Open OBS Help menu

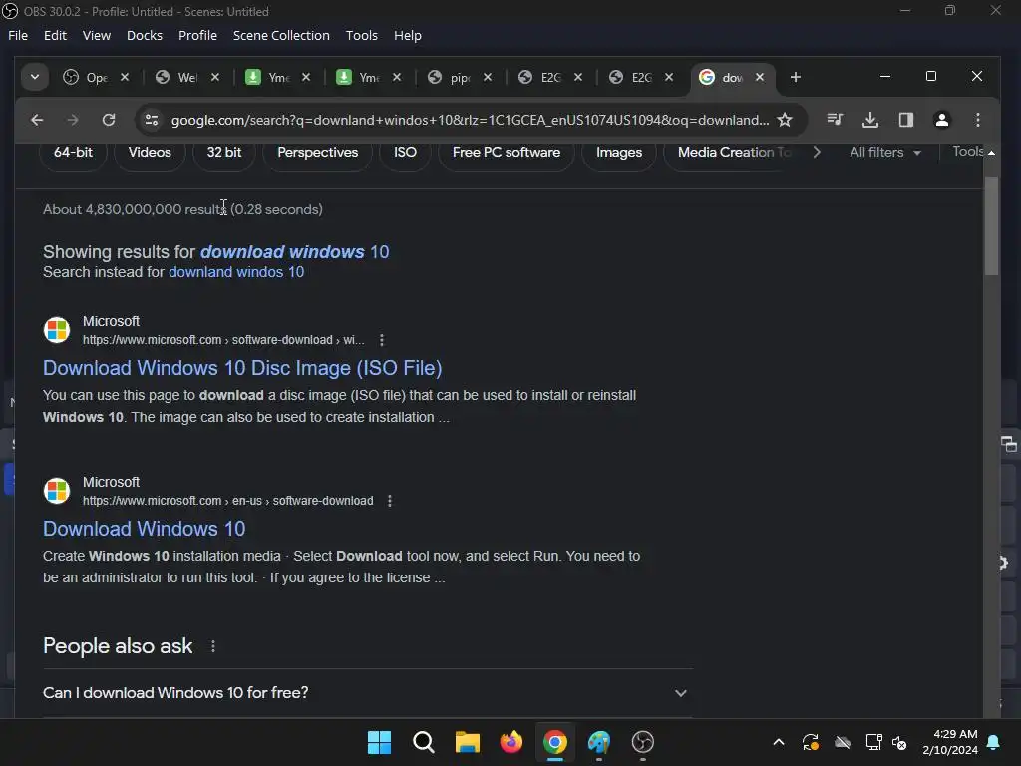[x=408, y=35]
